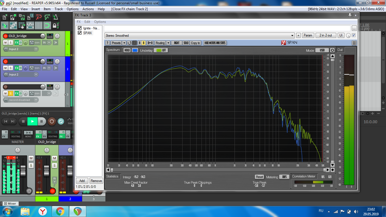Click the trim envelope button on OLD_bridge track
This screenshot has width=386, height=217.
tap(35, 43)
